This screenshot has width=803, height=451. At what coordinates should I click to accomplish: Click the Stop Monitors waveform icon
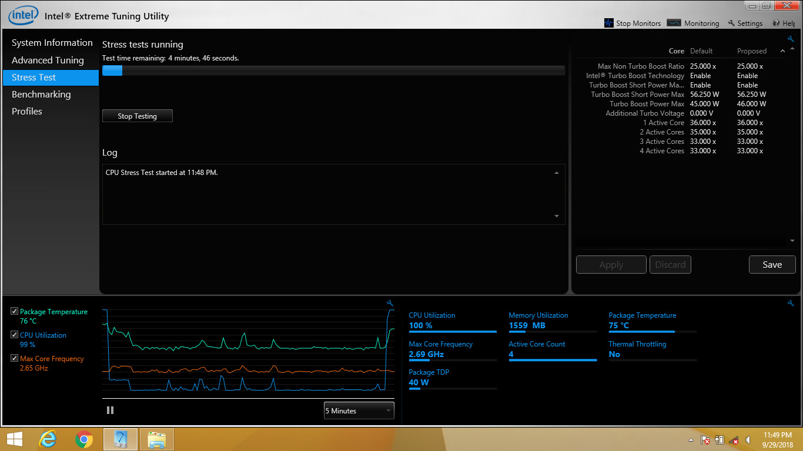(609, 23)
